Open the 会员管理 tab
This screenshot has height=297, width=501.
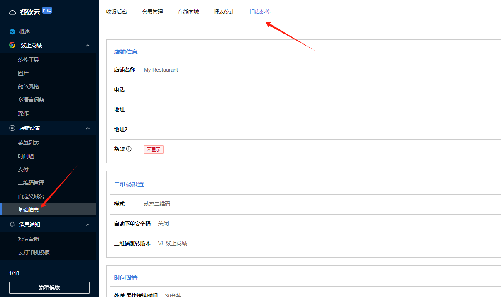[152, 12]
